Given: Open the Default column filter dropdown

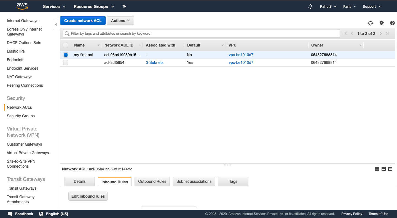Looking at the screenshot, I should 222,45.
